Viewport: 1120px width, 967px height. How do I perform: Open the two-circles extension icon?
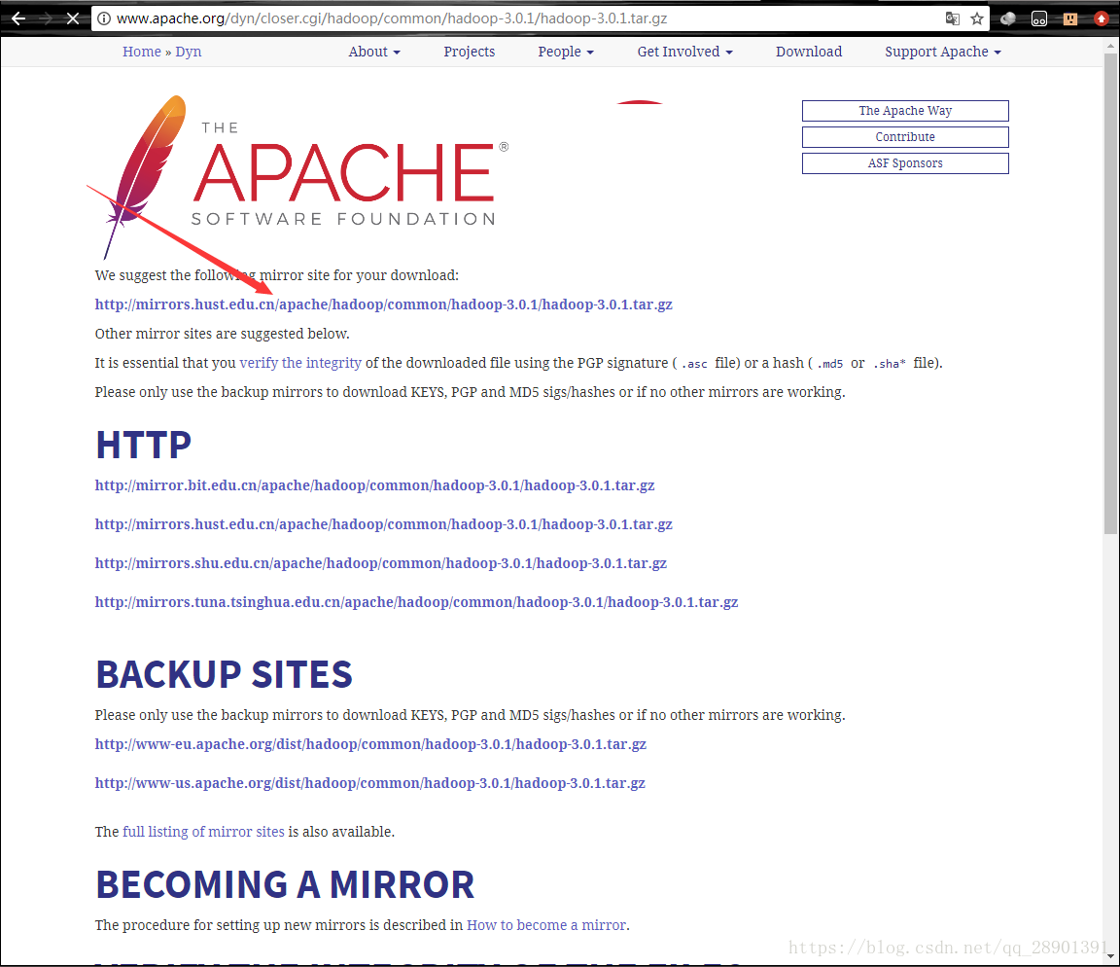tap(1039, 18)
